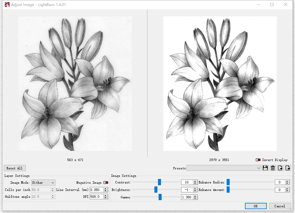Viewport: 295px width, 213px height.
Task: Minimize the Adjust Image window
Action: pos(258,4)
